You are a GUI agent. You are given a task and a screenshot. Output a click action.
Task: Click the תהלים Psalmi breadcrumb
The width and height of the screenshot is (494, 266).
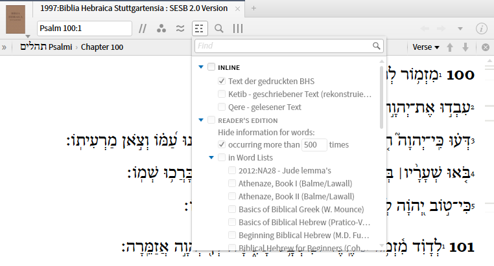pos(46,47)
